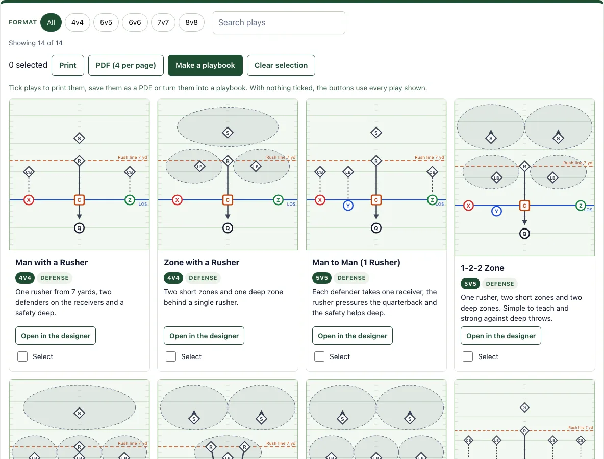The width and height of the screenshot is (604, 459).
Task: Click right LB marker in Zone with a Rusher
Action: [x=256, y=167]
